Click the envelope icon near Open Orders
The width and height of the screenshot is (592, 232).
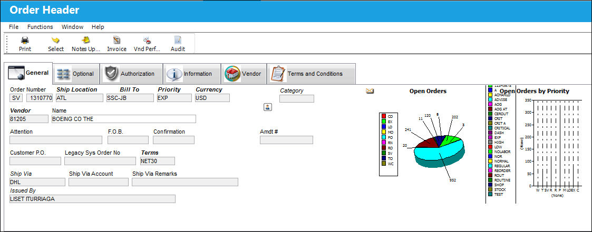point(370,91)
